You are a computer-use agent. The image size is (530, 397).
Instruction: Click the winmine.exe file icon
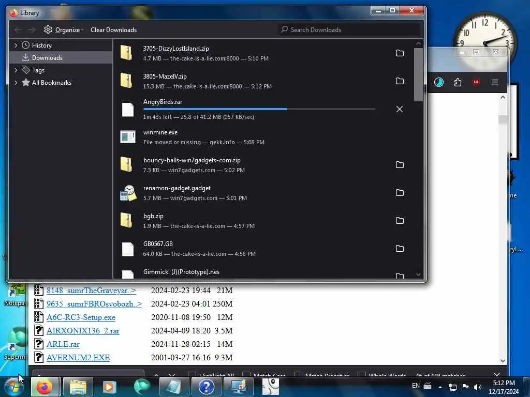tap(128, 136)
